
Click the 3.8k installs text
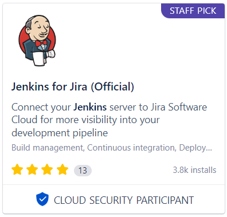click(194, 170)
